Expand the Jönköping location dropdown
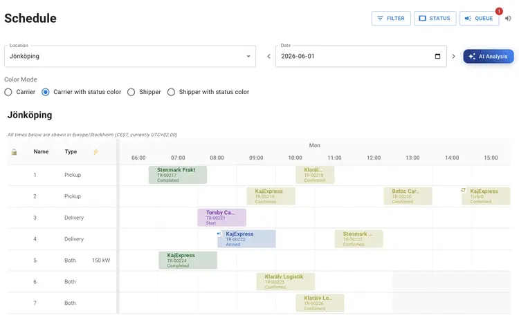 pyautogui.click(x=130, y=56)
